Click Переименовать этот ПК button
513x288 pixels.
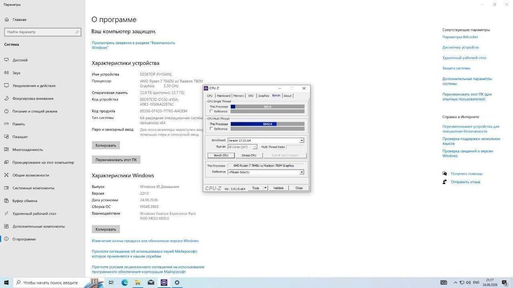tap(116, 160)
